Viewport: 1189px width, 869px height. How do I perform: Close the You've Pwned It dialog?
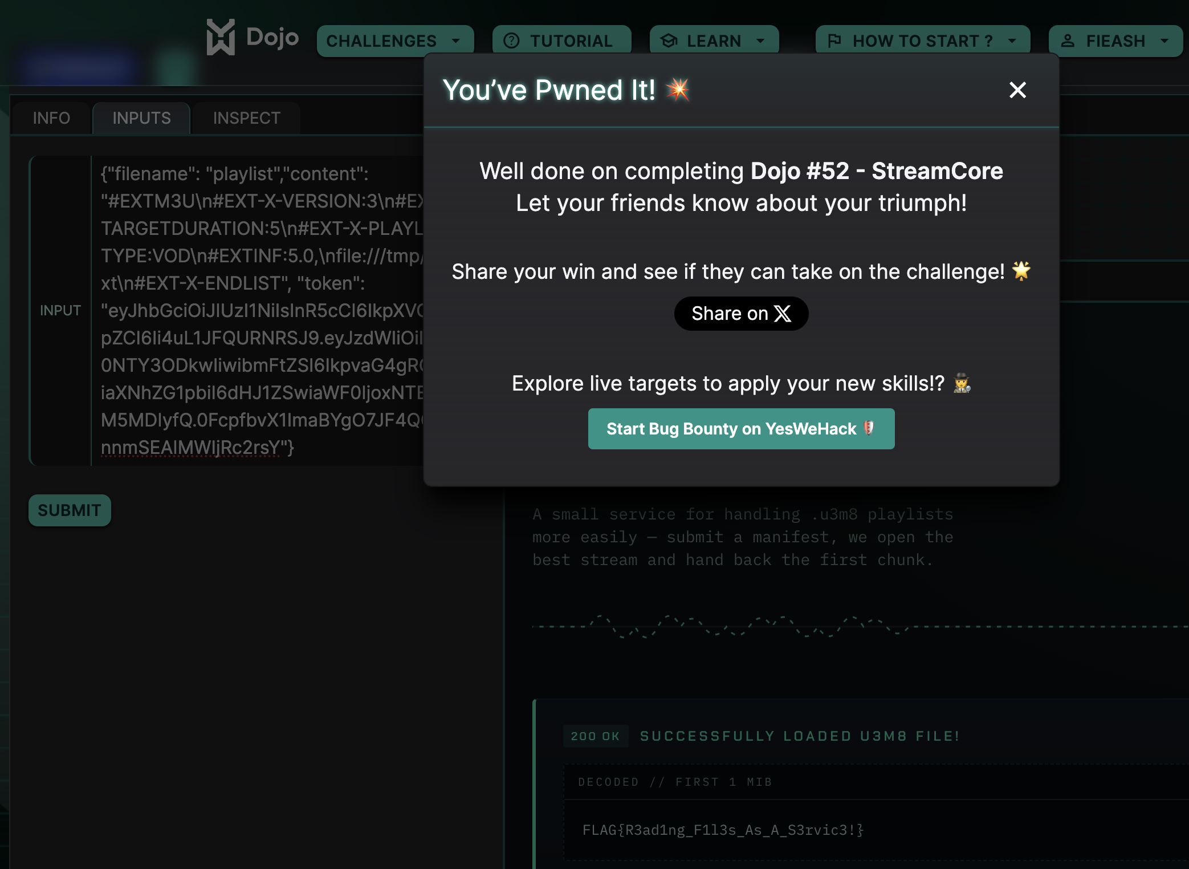coord(1017,90)
